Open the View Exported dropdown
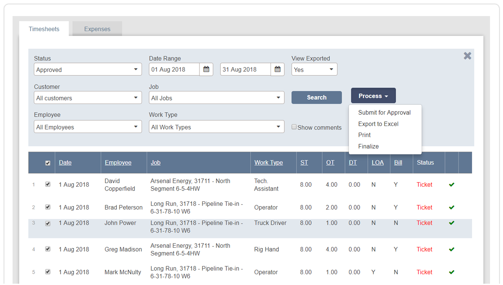Image resolution: width=503 pixels, height=285 pixels. coord(314,69)
